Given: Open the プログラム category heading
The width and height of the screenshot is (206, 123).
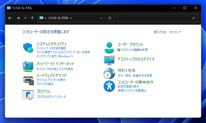Looking at the screenshot, I should [43, 91].
